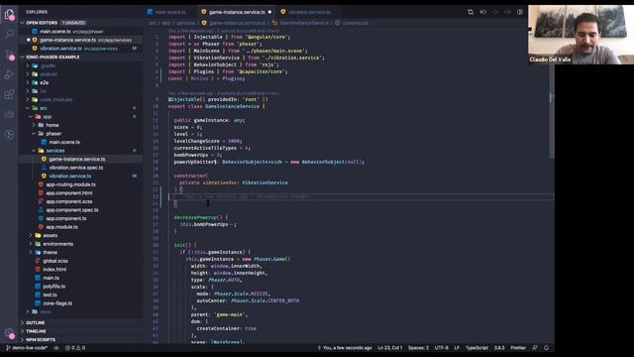Click the file icon of game-instance.service.ts tab
634x357 pixels.
(203, 12)
